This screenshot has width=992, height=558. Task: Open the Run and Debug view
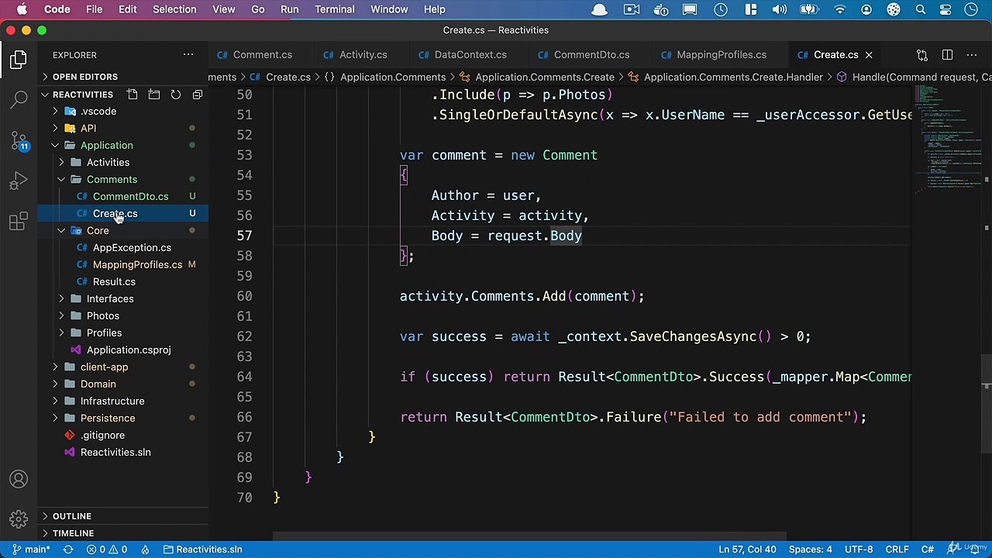pos(19,181)
